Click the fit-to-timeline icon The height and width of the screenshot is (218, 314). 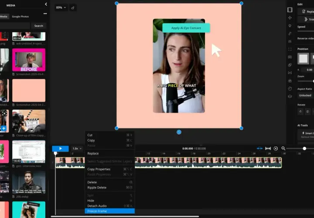point(268,149)
